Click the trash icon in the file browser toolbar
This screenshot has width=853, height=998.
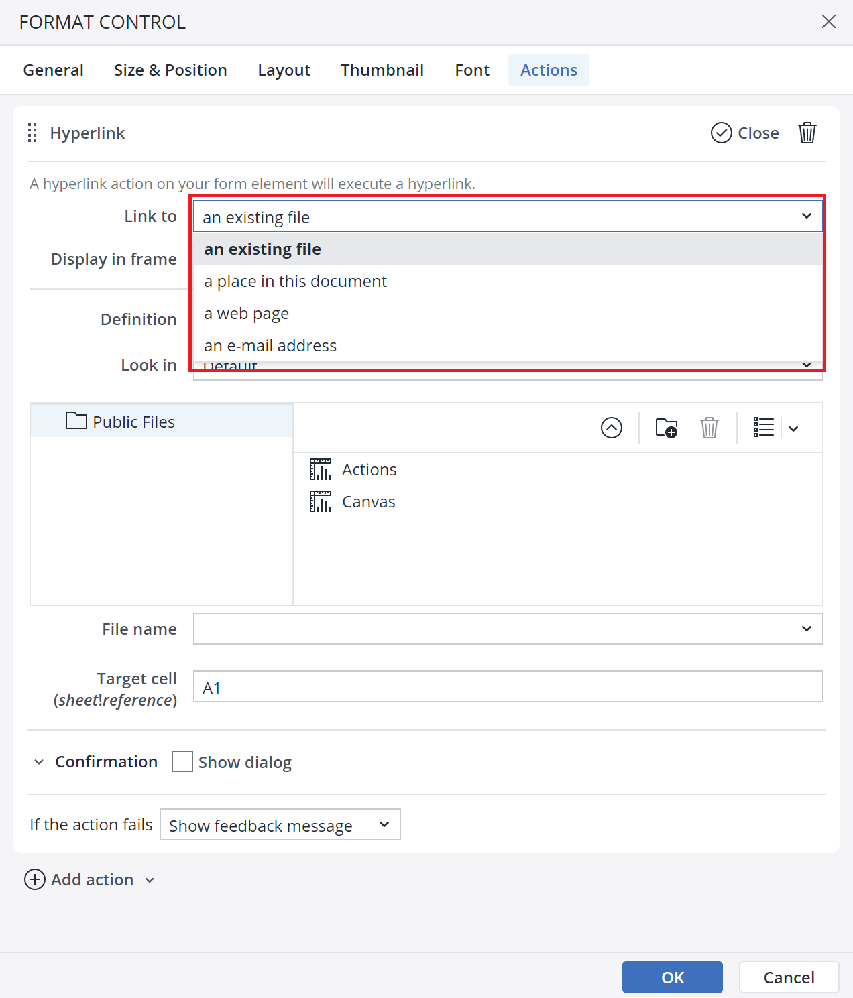710,428
